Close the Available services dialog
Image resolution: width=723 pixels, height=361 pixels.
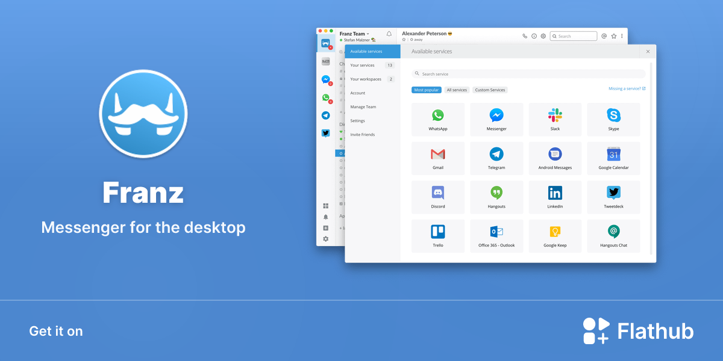tap(648, 52)
